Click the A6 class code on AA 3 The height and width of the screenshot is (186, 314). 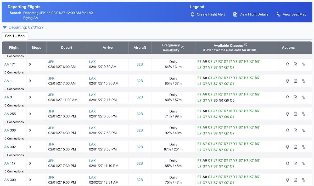click(205, 94)
